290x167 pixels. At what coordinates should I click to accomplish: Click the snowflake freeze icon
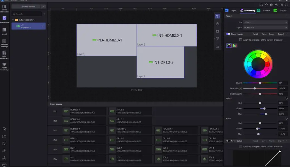click(x=271, y=5)
